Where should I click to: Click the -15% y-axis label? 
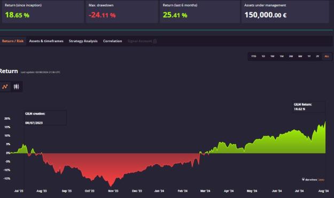[7, 178]
